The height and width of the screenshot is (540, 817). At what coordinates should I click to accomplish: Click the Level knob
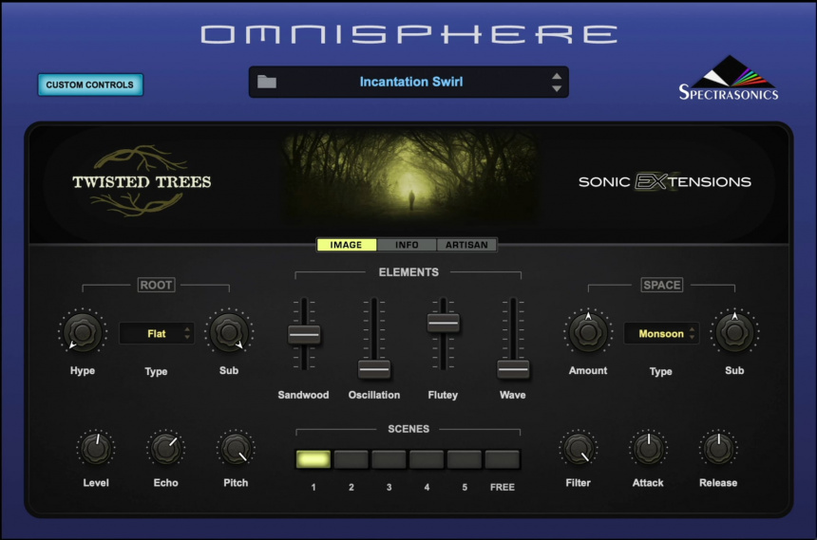[x=96, y=448]
